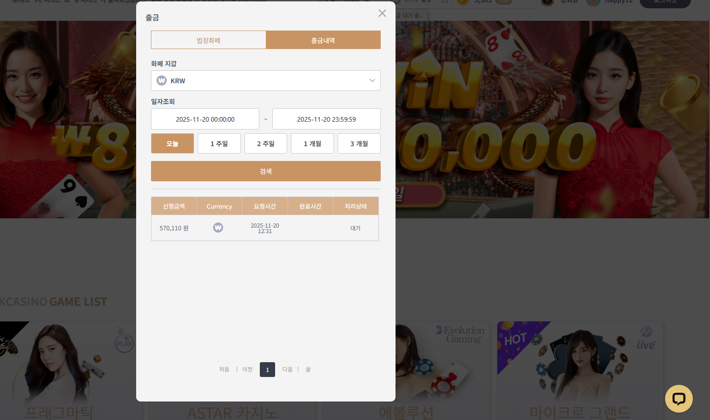Click the 다음 next page link
Viewport: 710px width, 420px height.
[288, 370]
